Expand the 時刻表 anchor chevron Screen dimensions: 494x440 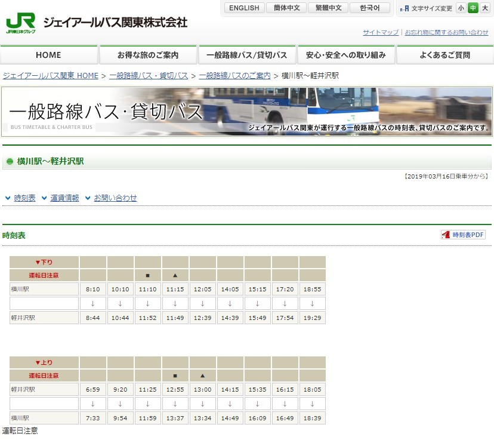8,198
